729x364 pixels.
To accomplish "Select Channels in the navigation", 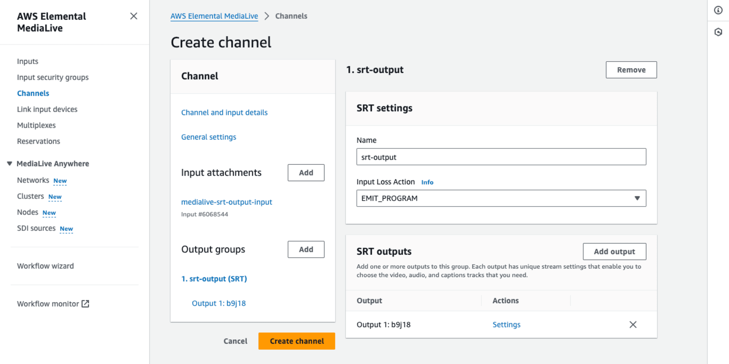I will coord(33,93).
